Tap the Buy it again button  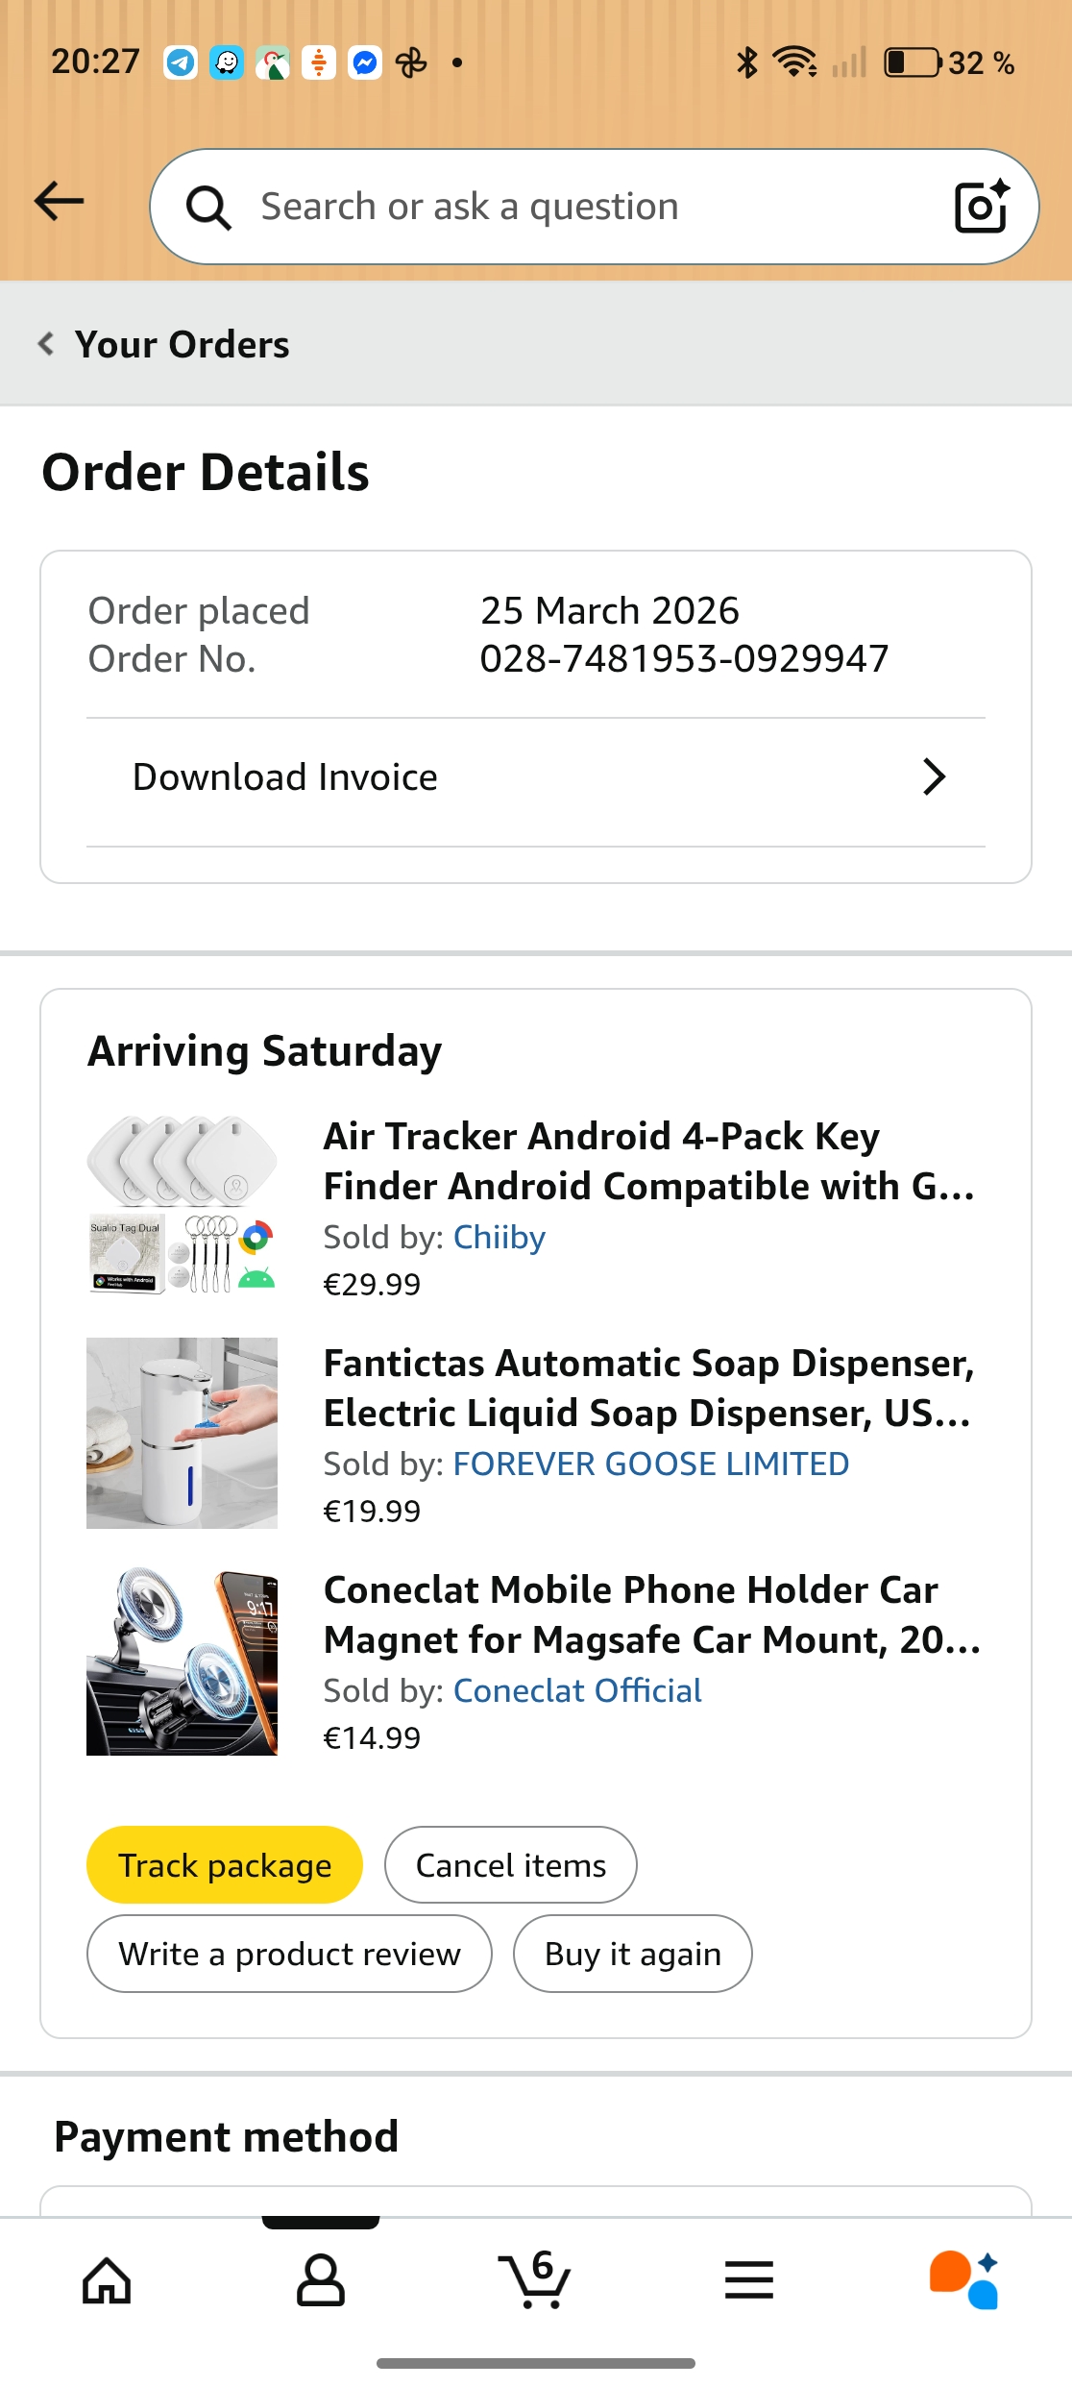point(633,1954)
